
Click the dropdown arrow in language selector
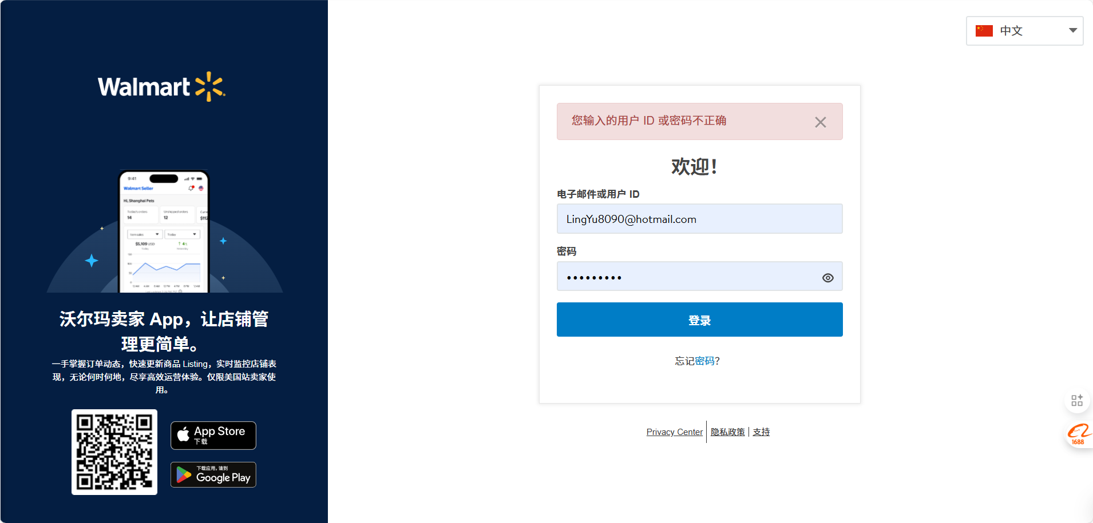point(1072,31)
